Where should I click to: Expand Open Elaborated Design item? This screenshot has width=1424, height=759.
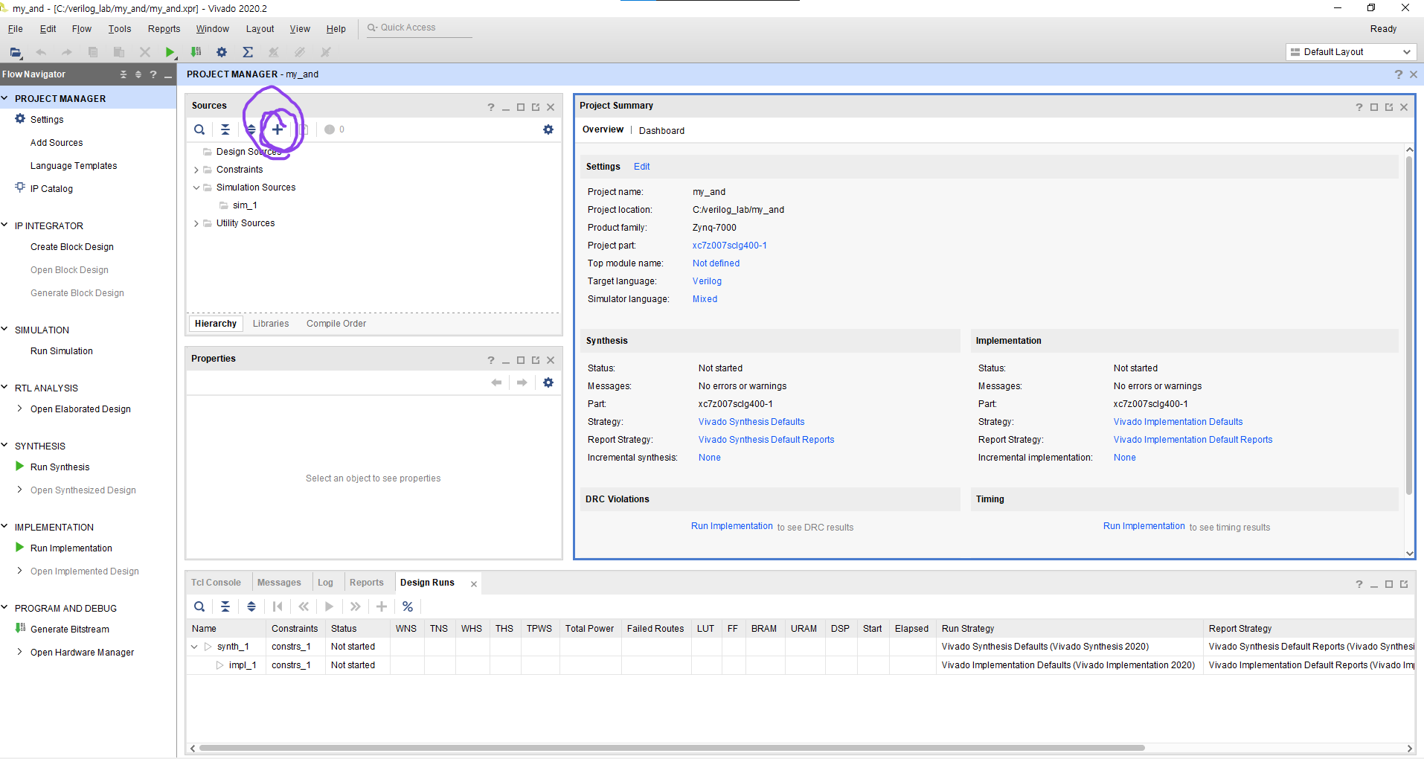coord(19,409)
